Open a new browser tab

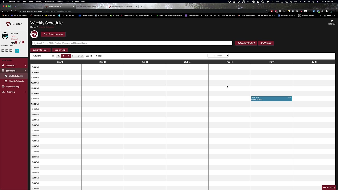click(x=142, y=7)
